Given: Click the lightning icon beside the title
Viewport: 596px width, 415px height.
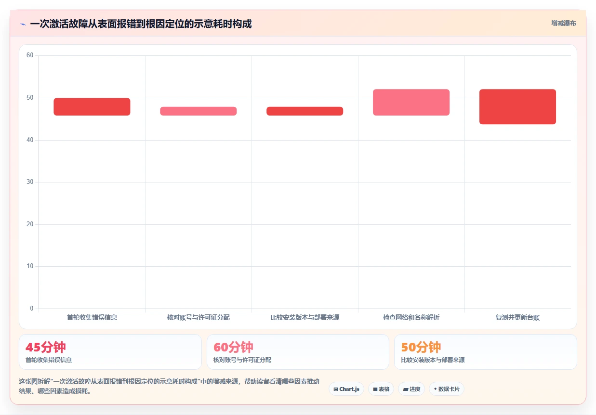Looking at the screenshot, I should 23,24.
